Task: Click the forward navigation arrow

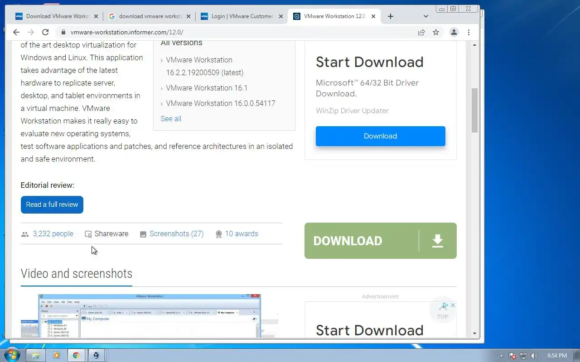Action: tap(31, 32)
